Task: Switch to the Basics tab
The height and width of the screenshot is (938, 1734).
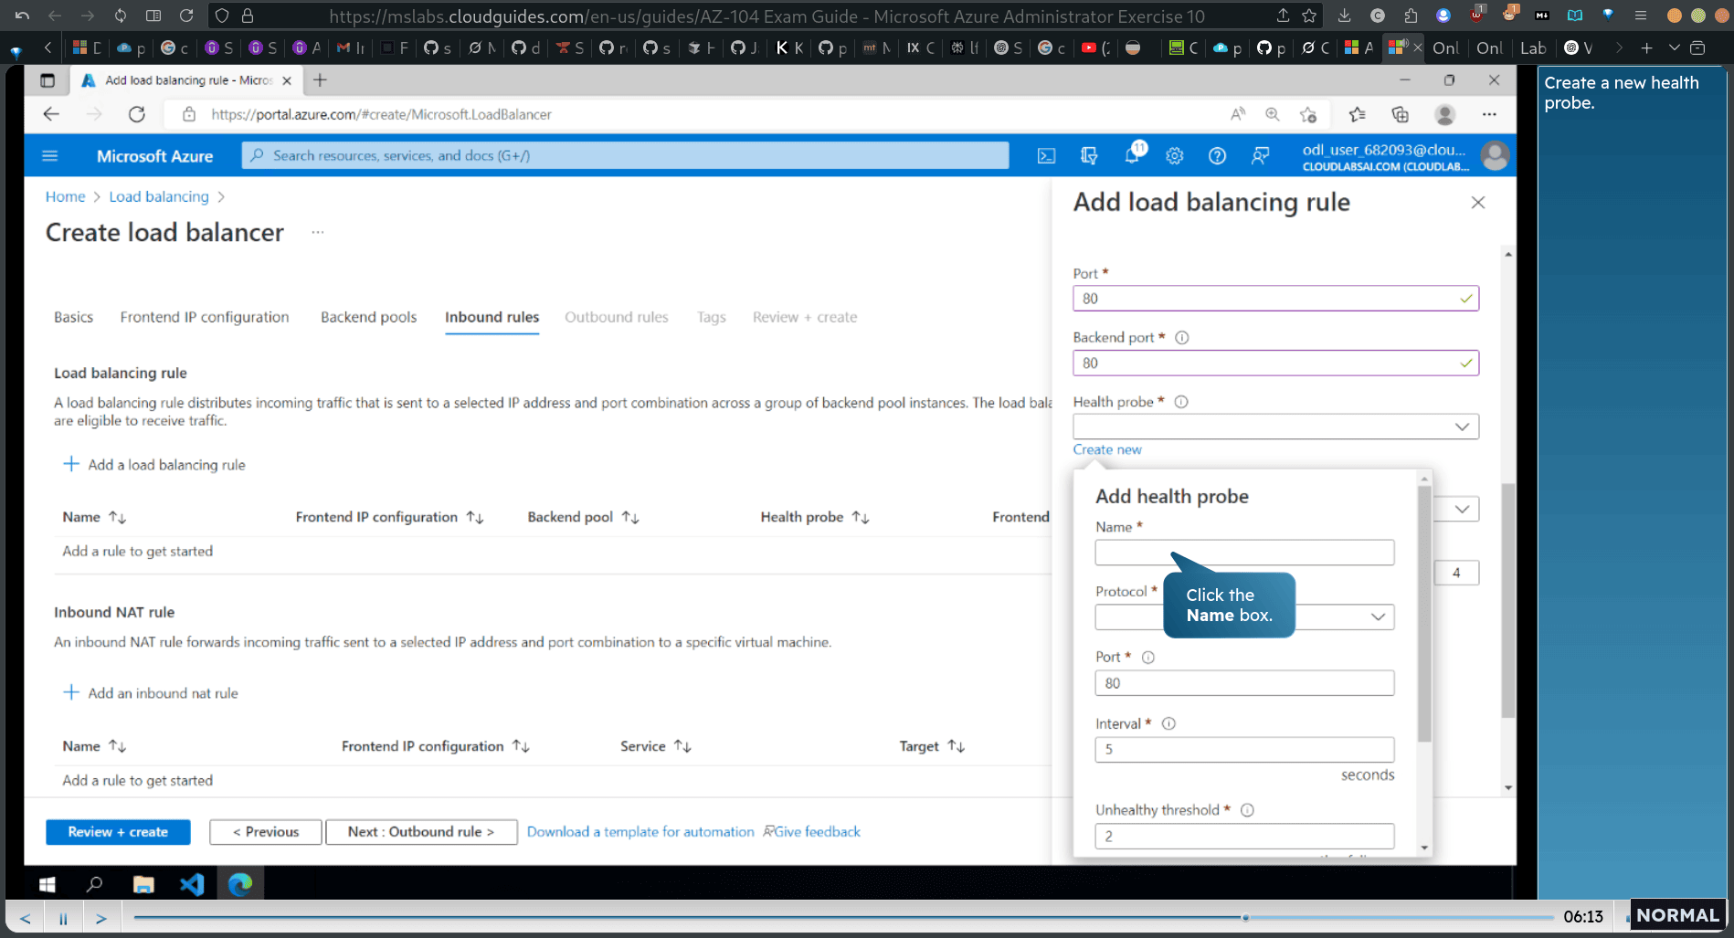Action: (x=73, y=317)
